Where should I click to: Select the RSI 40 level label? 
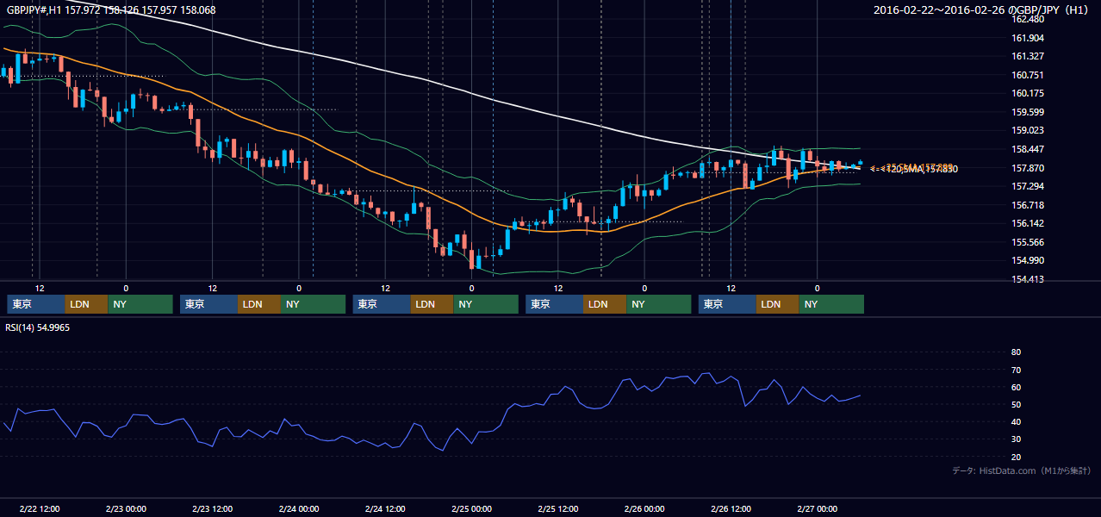pyautogui.click(x=1016, y=422)
